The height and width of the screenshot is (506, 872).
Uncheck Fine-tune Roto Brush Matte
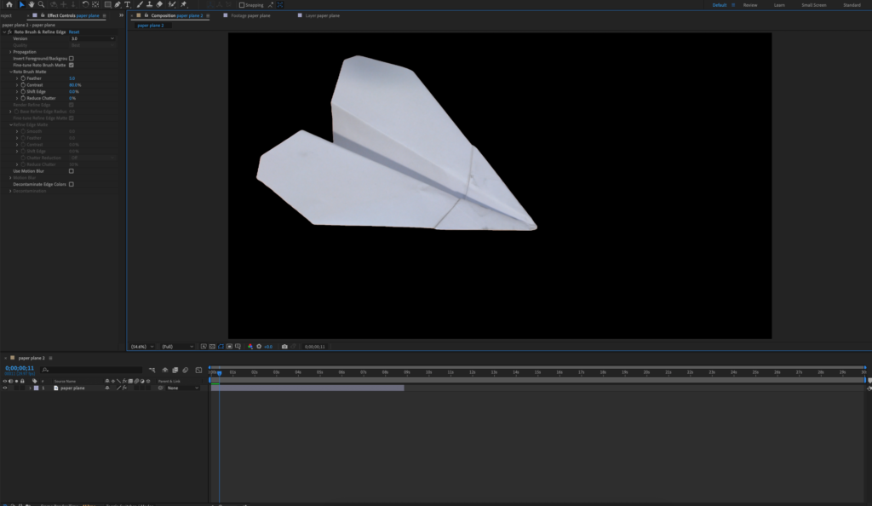72,65
